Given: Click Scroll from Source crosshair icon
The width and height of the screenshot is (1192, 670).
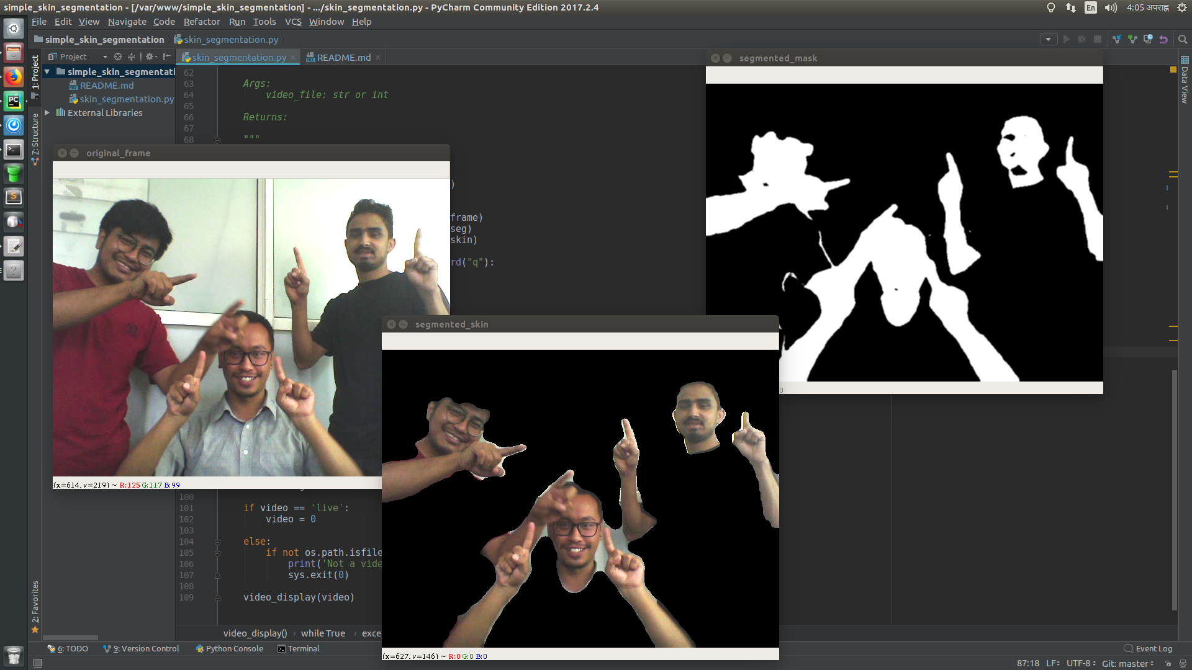Looking at the screenshot, I should point(118,56).
